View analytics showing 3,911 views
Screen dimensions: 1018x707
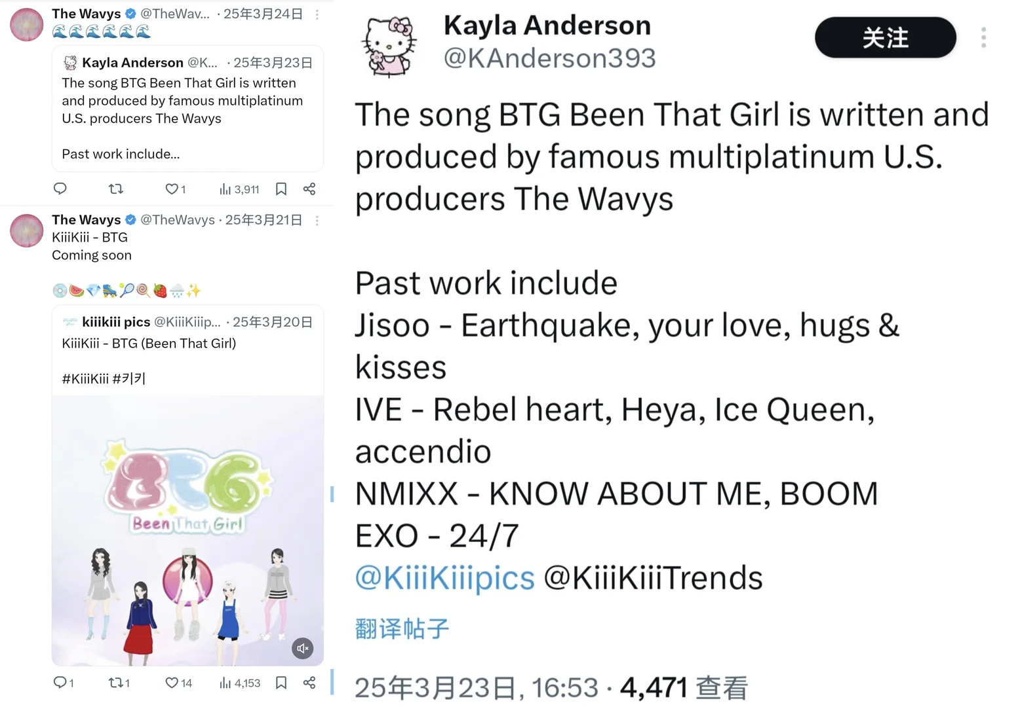[239, 189]
